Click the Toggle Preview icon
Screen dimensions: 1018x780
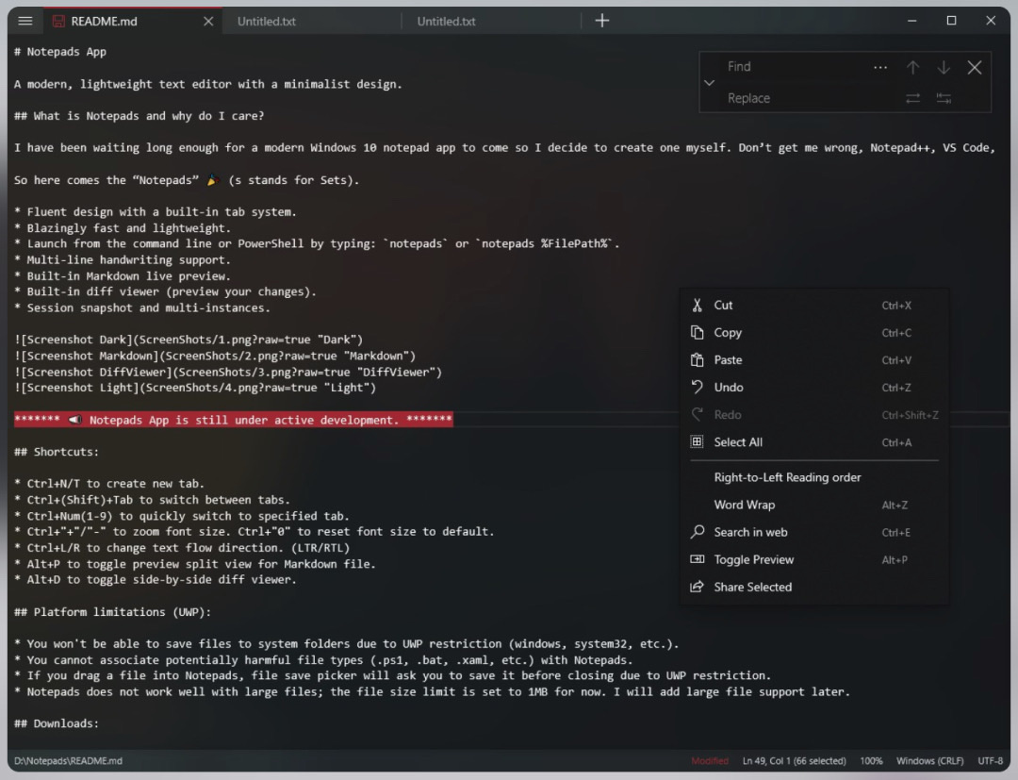[x=697, y=559]
